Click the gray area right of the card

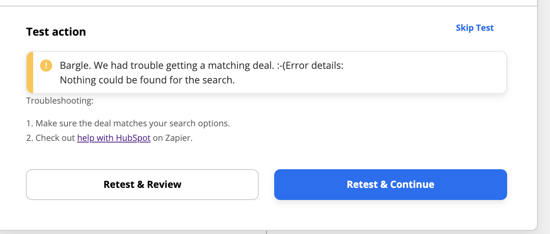coord(544,117)
